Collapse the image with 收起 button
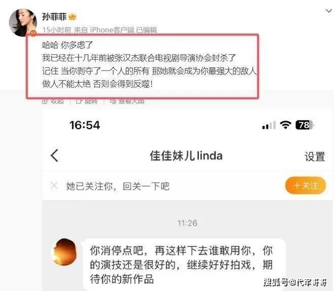The width and height of the screenshot is (334, 291). (x=53, y=101)
